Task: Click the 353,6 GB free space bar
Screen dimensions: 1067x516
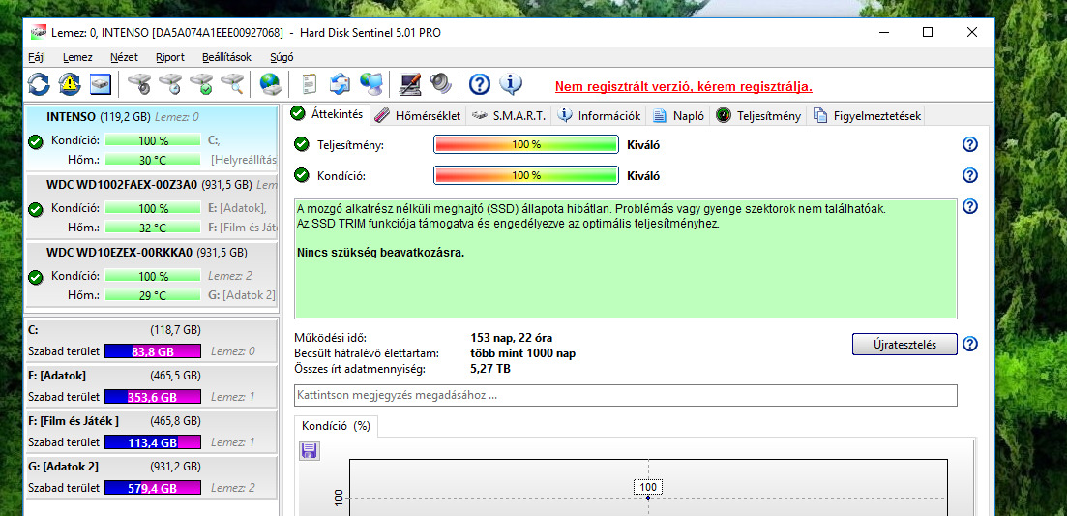Action: 153,397
